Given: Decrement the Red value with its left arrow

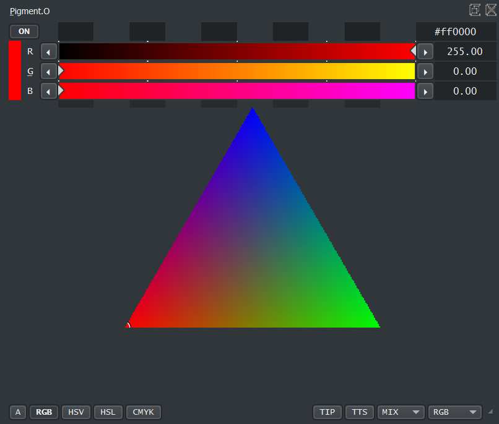Looking at the screenshot, I should [48, 51].
